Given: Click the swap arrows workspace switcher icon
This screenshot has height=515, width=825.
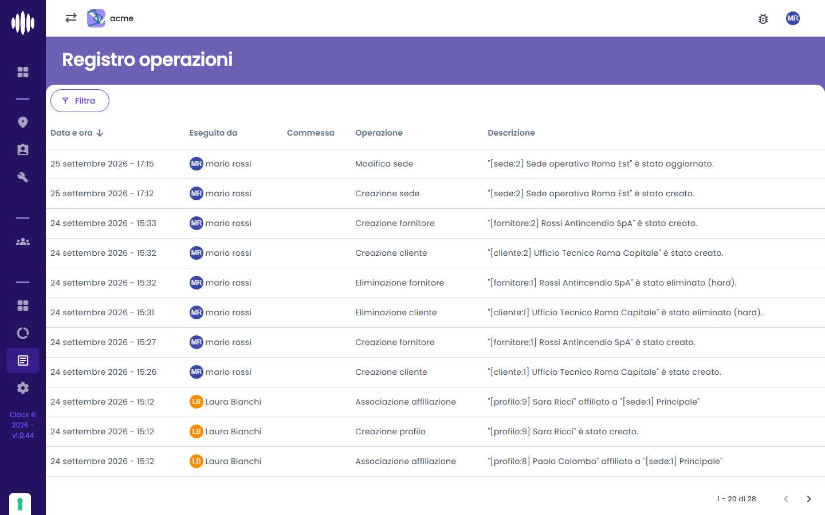Looking at the screenshot, I should [71, 18].
